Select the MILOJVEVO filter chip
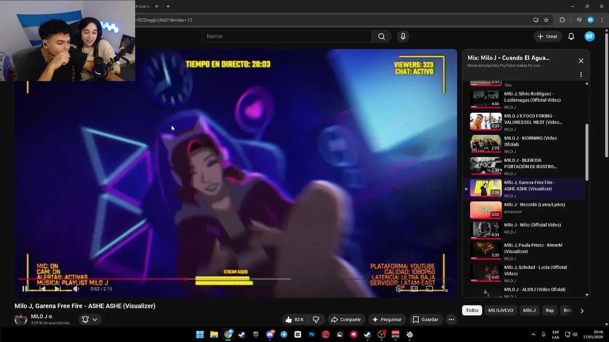The height and width of the screenshot is (342, 609). coord(501,310)
